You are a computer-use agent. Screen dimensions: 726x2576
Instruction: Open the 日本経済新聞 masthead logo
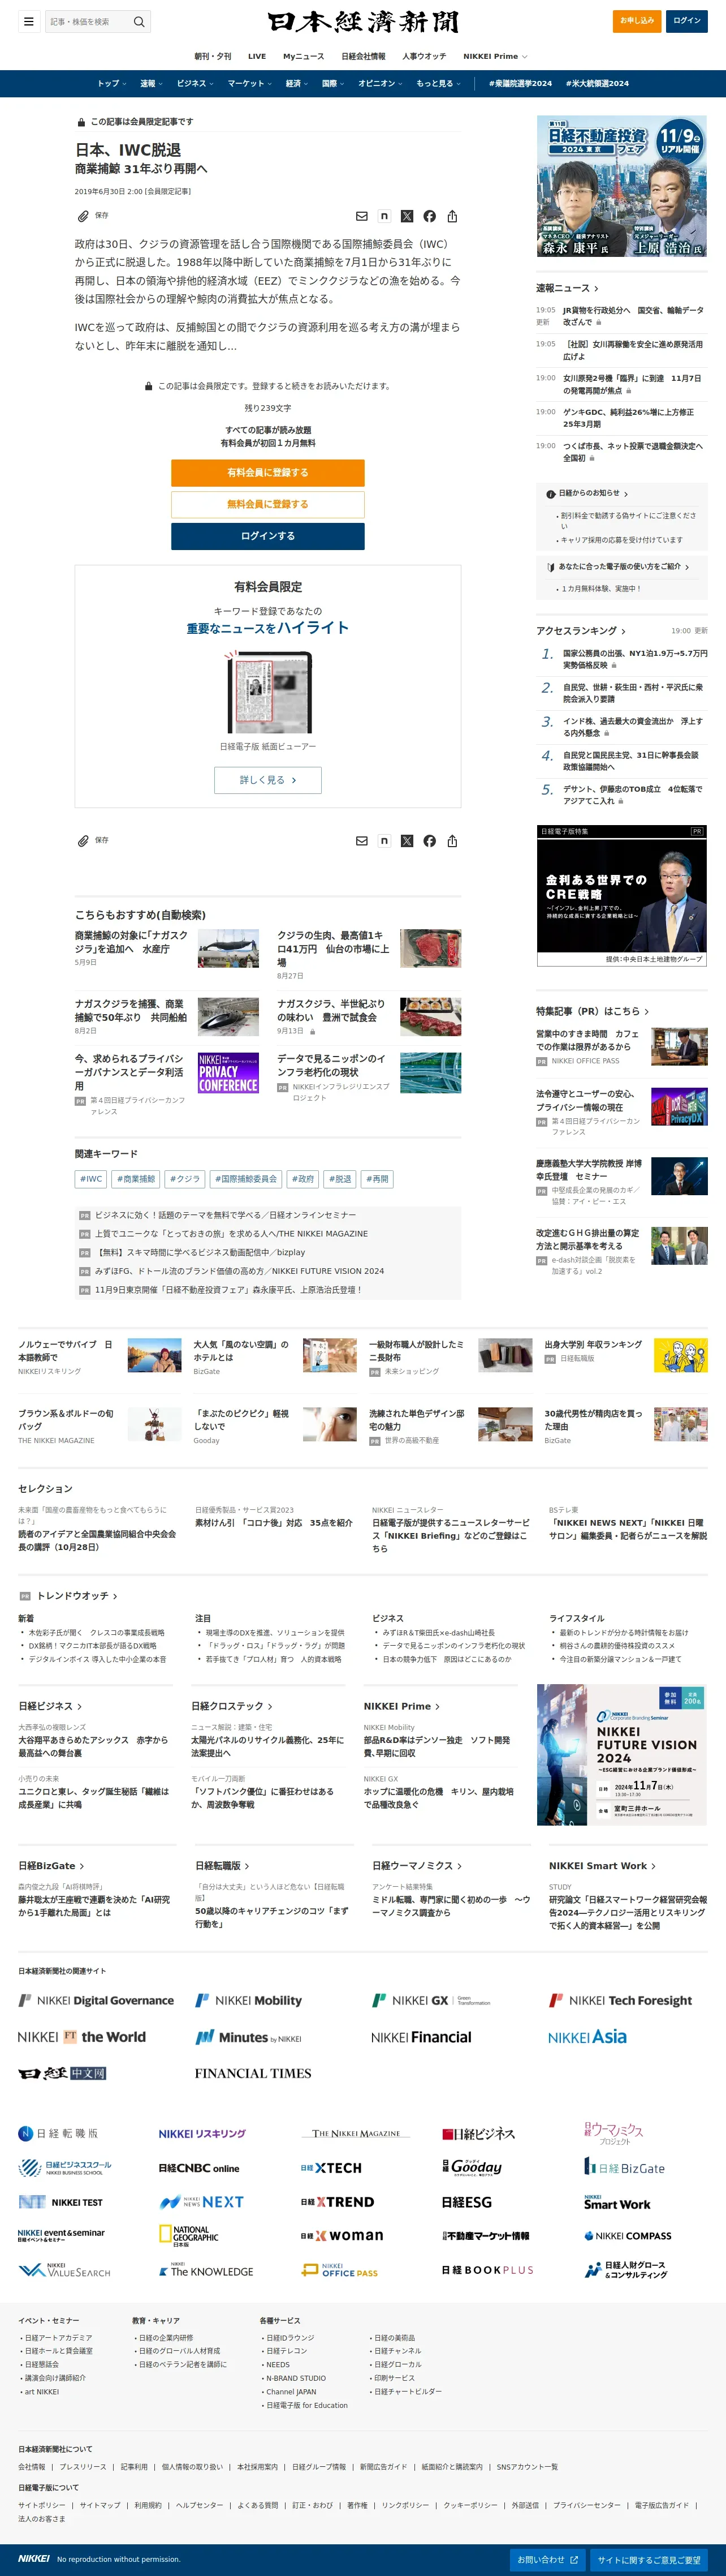click(x=362, y=21)
